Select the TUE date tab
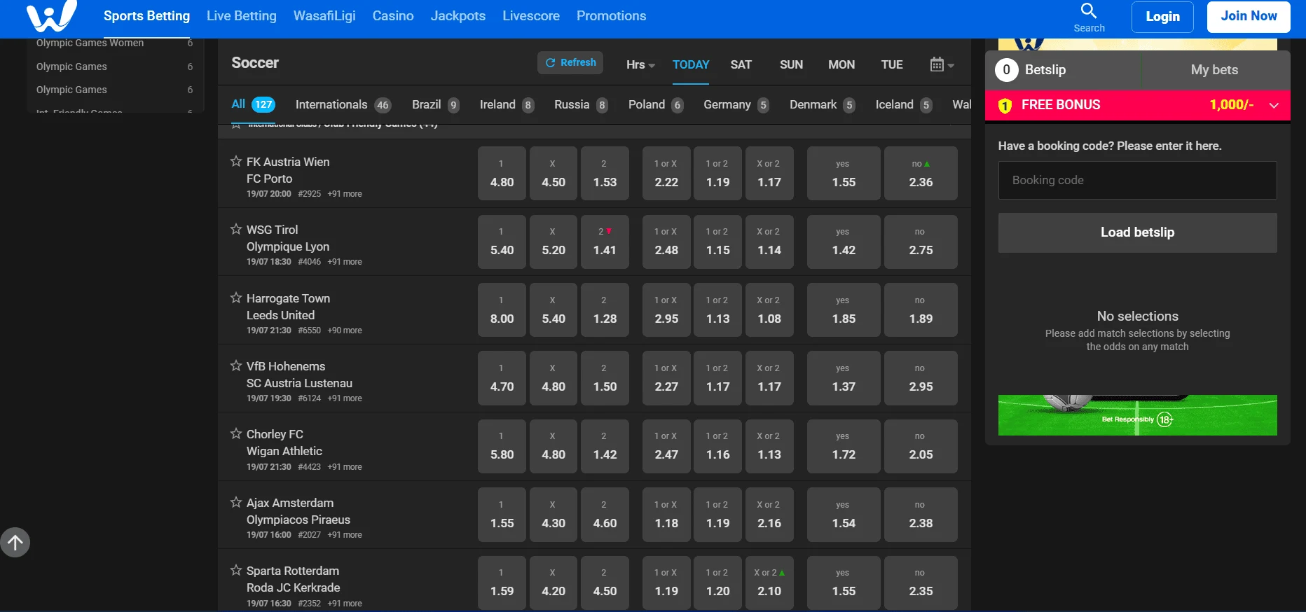The height and width of the screenshot is (612, 1306). pos(892,64)
